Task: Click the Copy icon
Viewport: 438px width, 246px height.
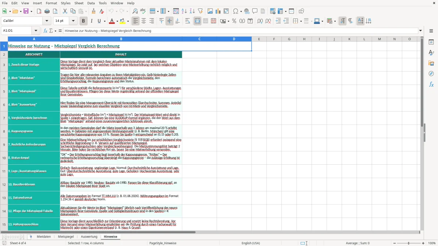Action: [73, 11]
